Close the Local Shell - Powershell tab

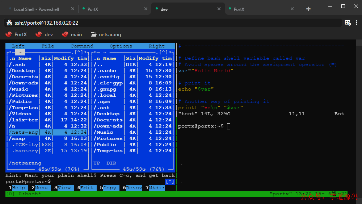click(x=73, y=9)
